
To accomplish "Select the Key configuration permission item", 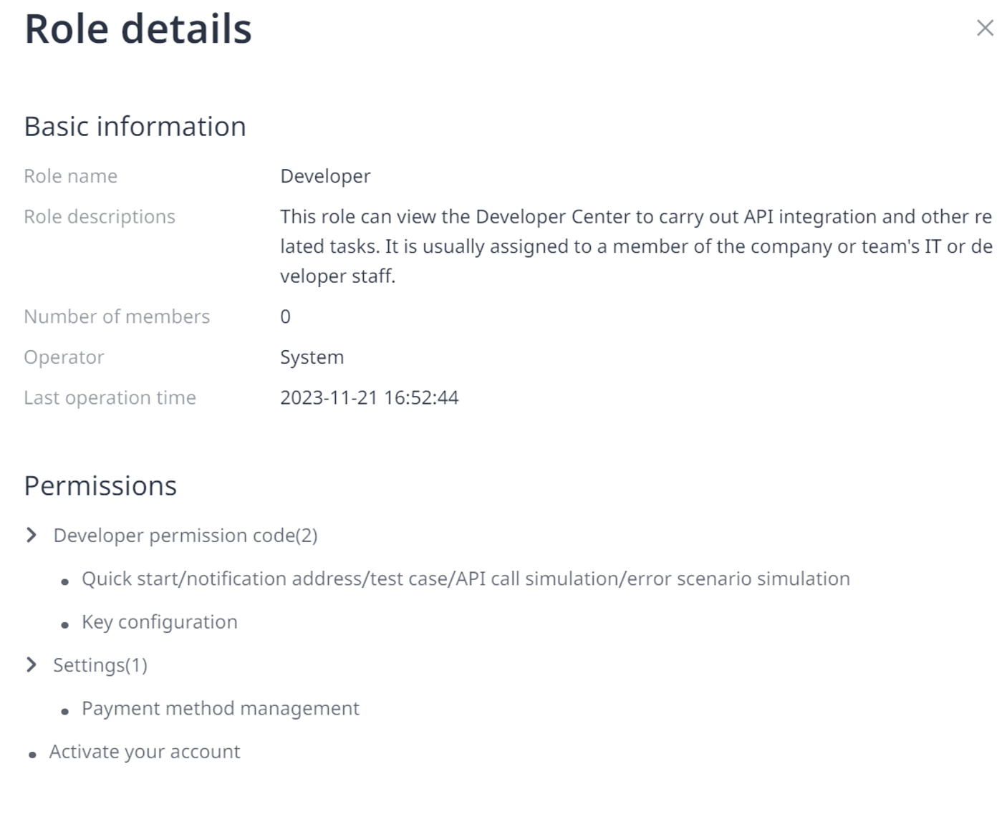I will (x=159, y=622).
